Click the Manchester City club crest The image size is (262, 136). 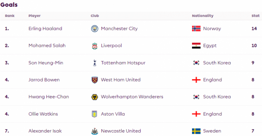(x=94, y=29)
